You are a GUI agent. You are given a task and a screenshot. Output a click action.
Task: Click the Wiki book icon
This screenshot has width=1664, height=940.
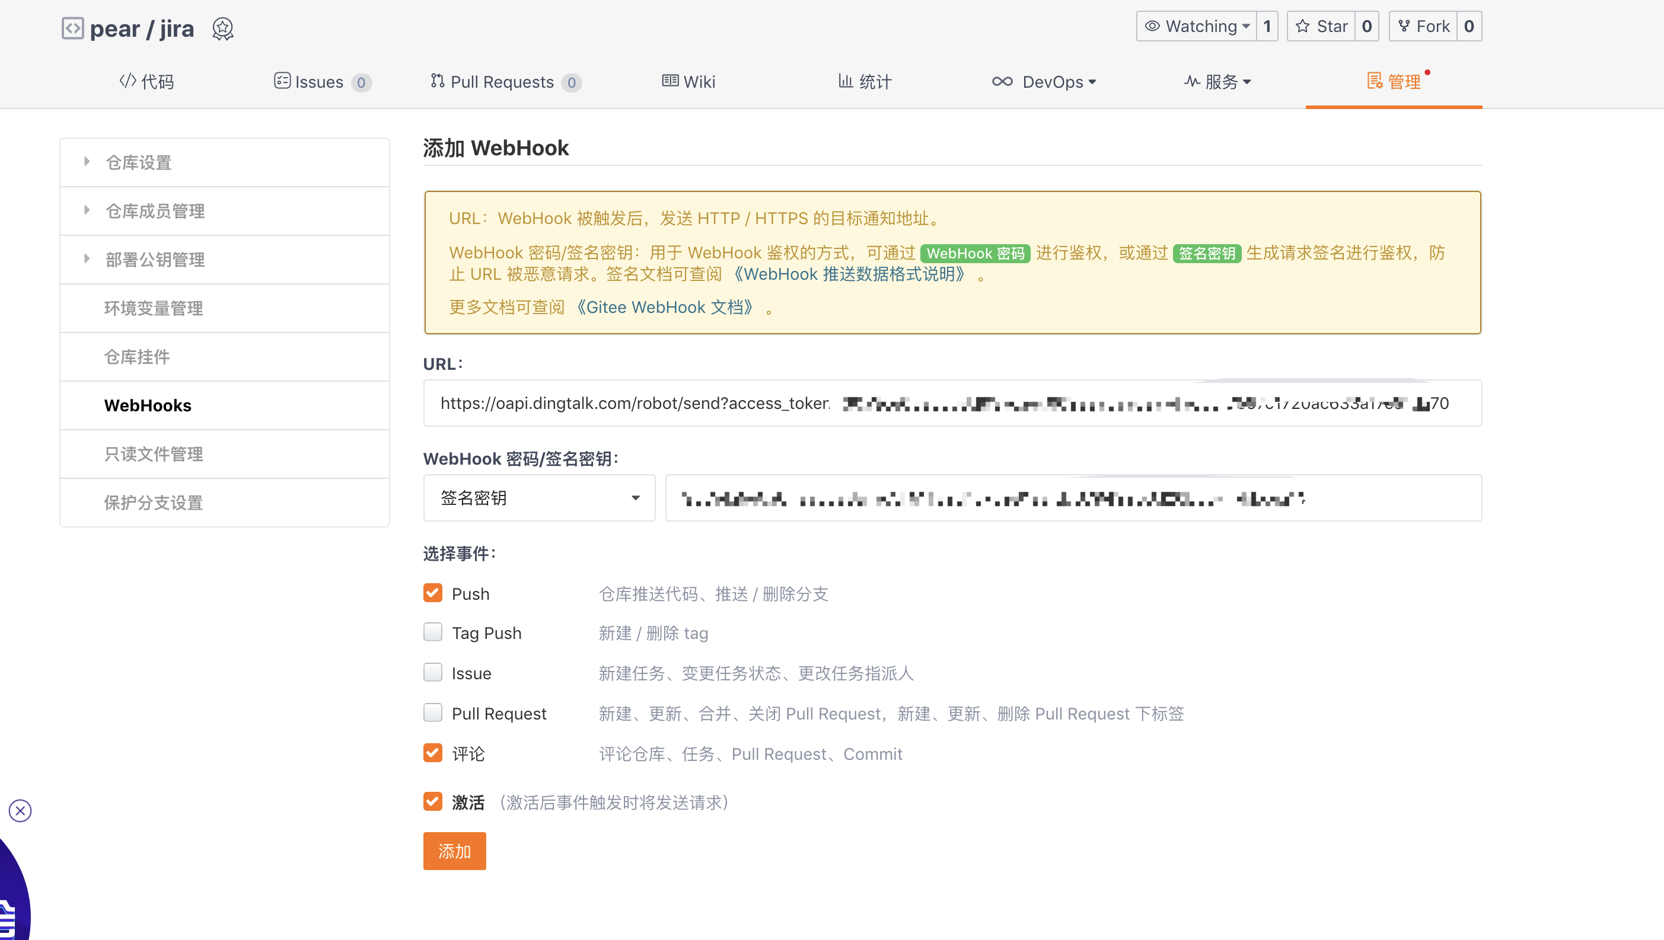point(670,81)
